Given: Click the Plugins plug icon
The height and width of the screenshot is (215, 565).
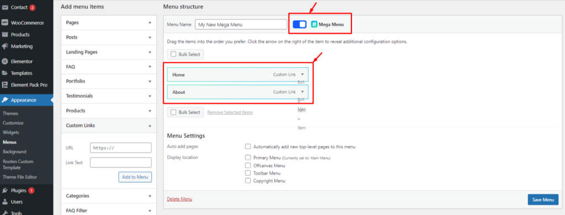Looking at the screenshot, I should 5,190.
